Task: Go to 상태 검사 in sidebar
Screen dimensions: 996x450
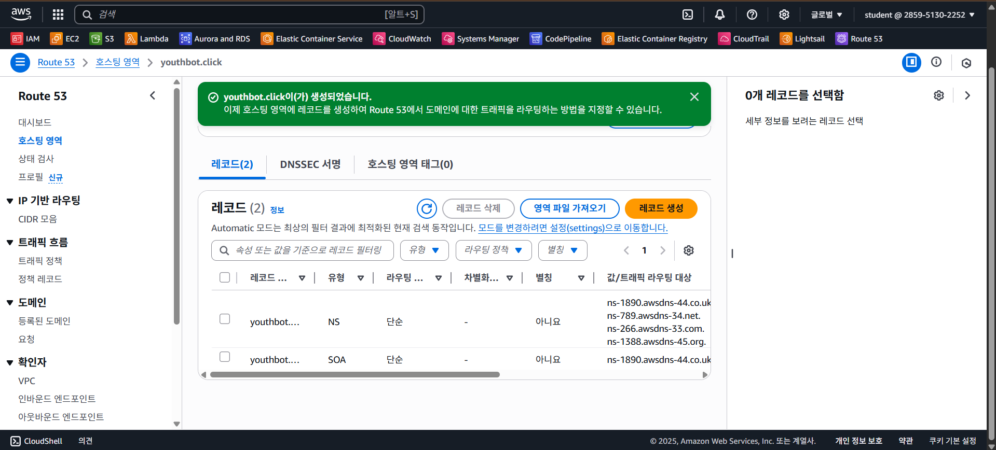Action: [x=36, y=159]
